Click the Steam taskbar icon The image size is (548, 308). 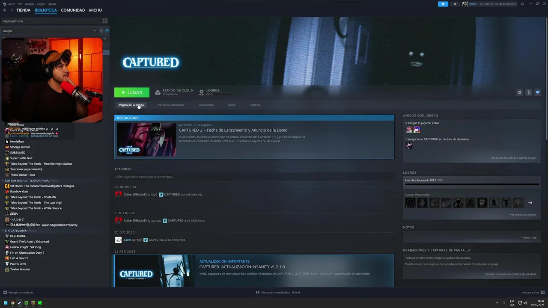coord(19,303)
